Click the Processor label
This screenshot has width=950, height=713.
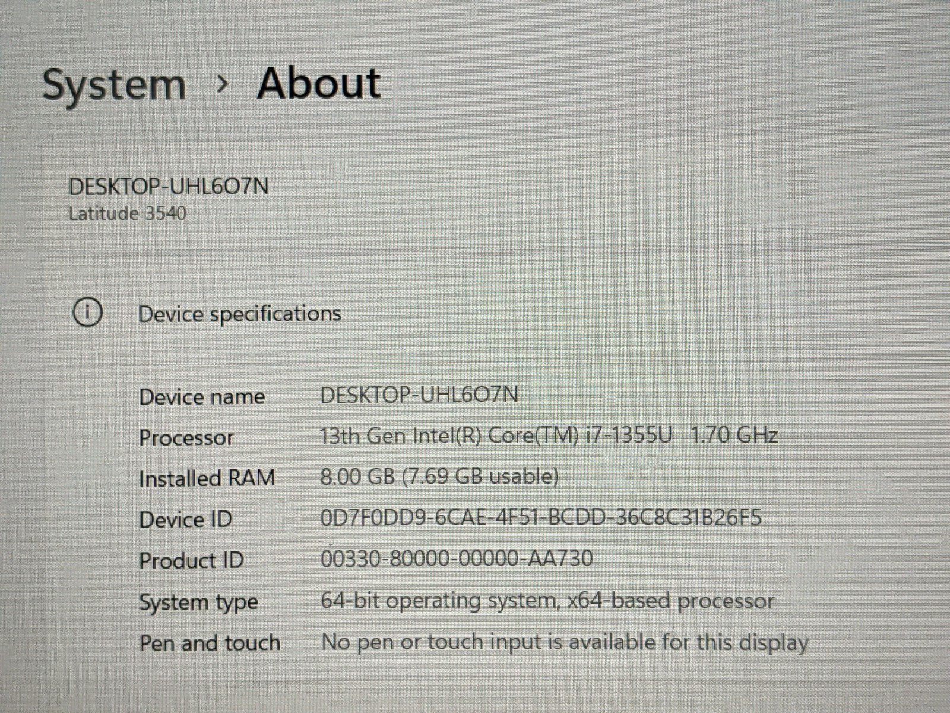pos(186,438)
